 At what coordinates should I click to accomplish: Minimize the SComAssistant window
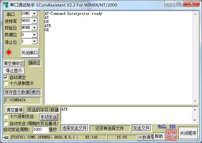click(x=170, y=4)
